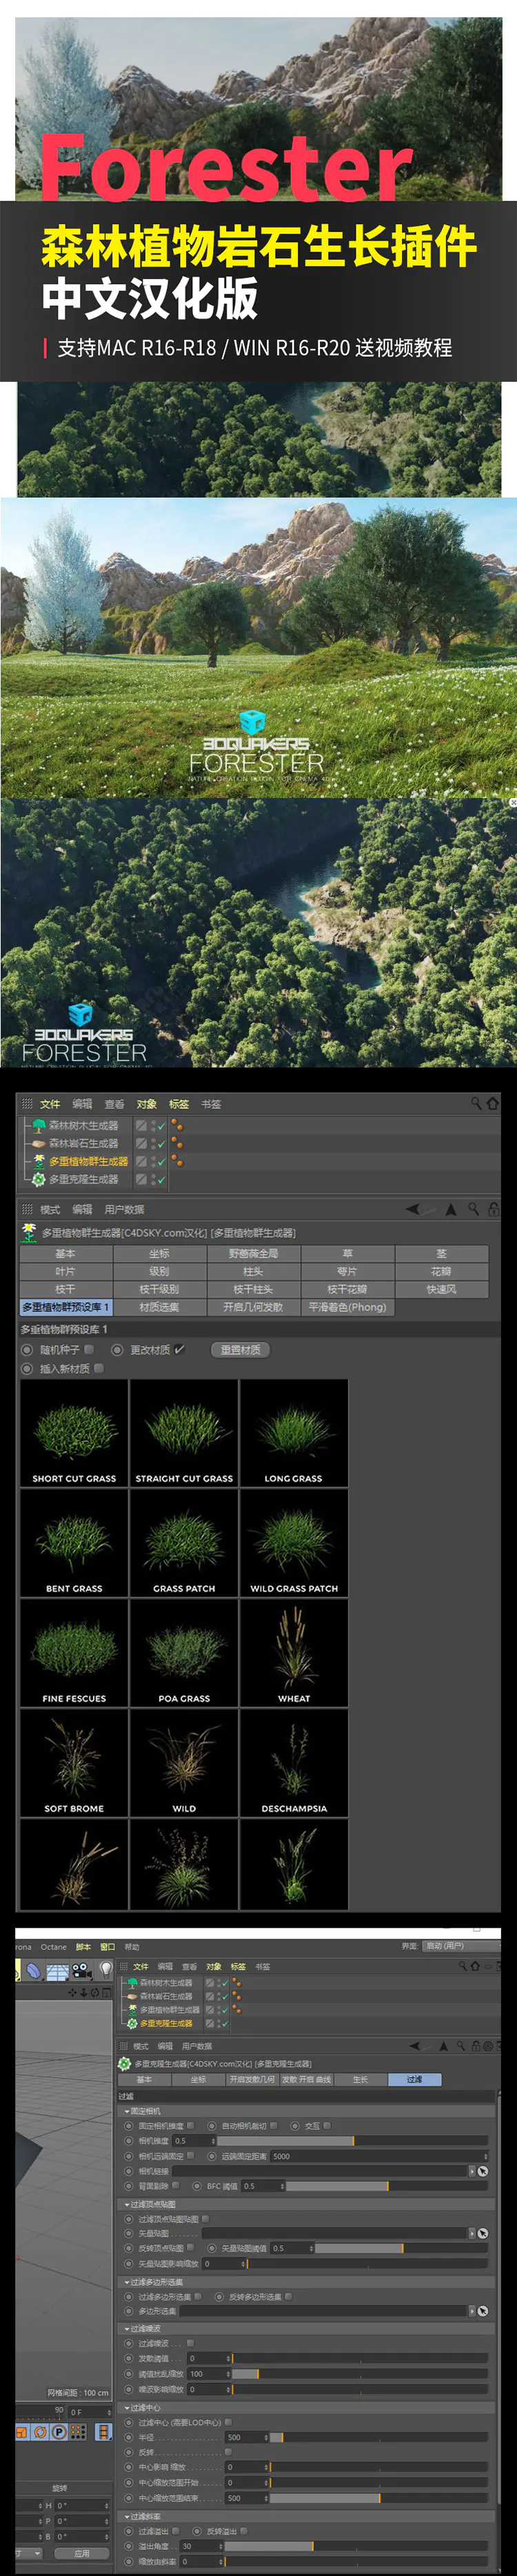Adjust the 半径 slider
The width and height of the screenshot is (517, 2576).
click(380, 2437)
